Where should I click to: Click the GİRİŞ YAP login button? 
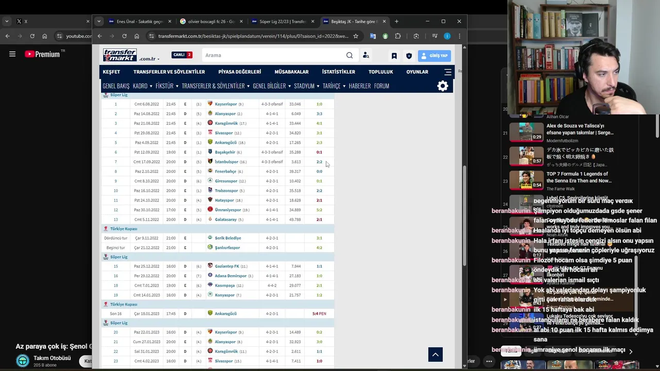434,56
